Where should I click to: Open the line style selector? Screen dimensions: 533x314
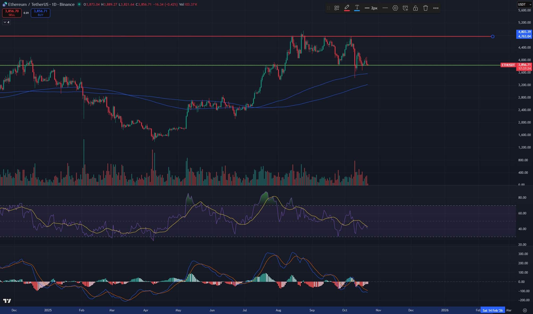coord(385,8)
